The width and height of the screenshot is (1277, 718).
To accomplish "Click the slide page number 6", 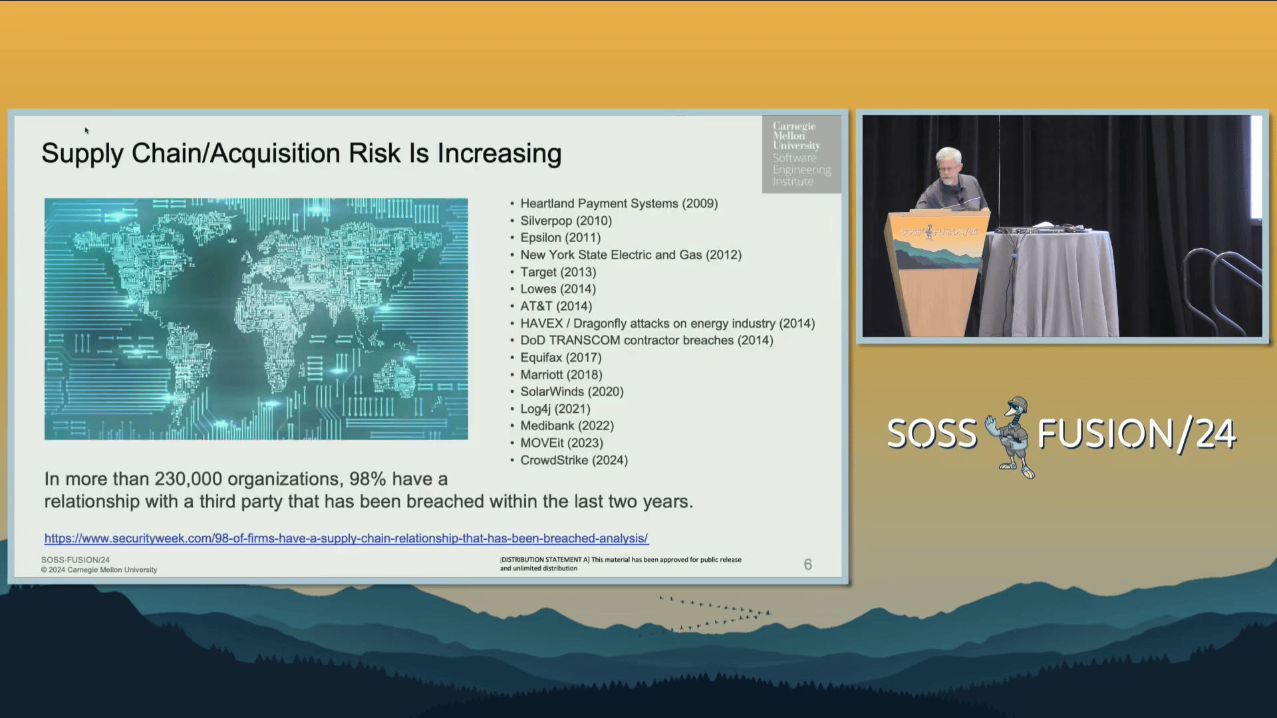I will 807,564.
